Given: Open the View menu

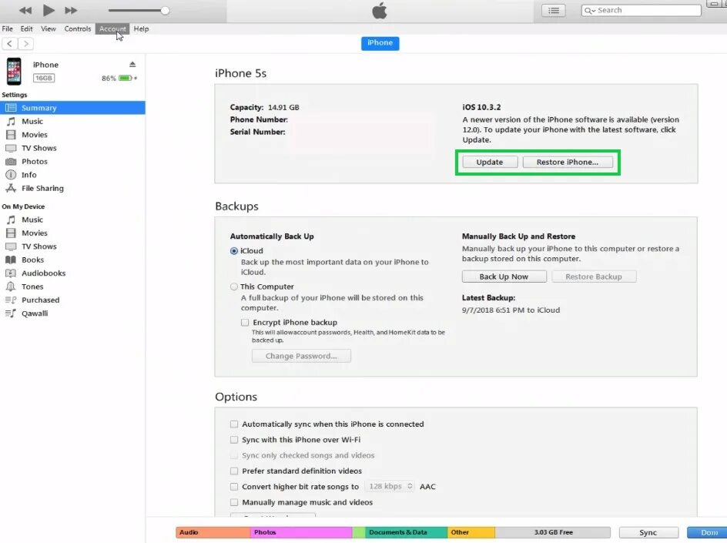Looking at the screenshot, I should point(49,28).
